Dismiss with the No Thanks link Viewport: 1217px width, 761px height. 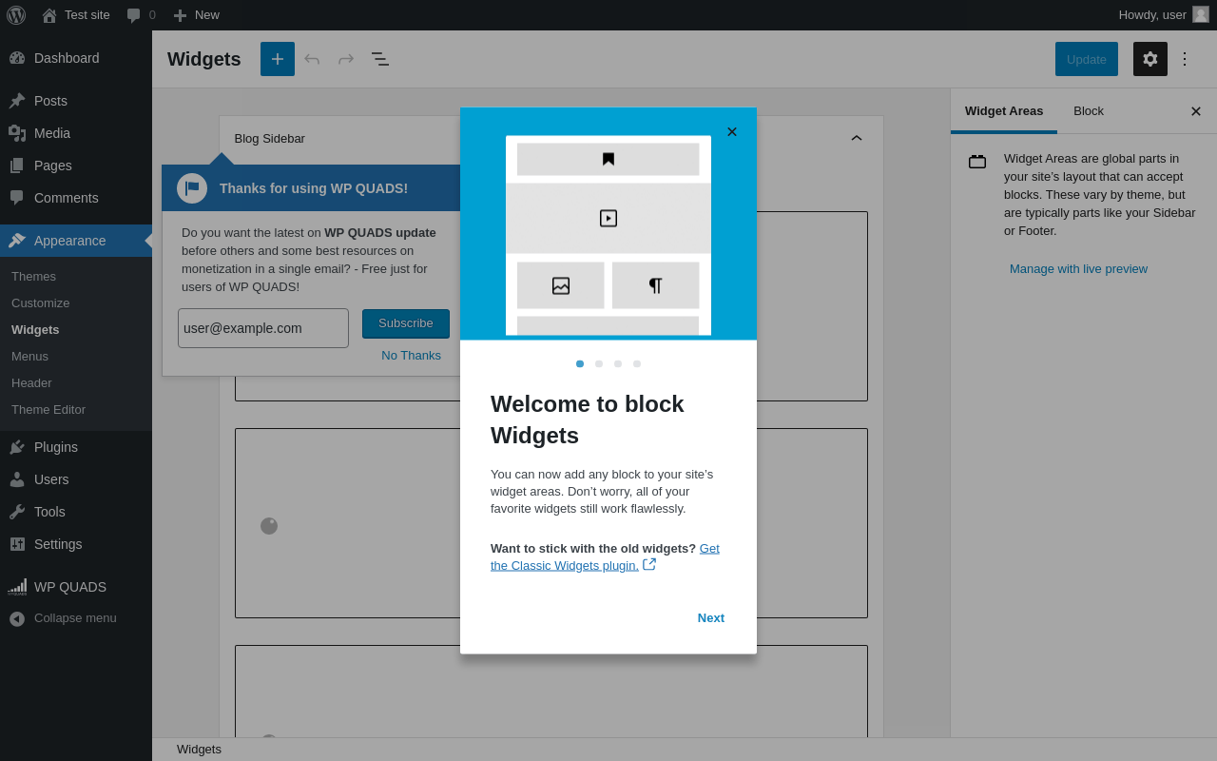point(412,356)
